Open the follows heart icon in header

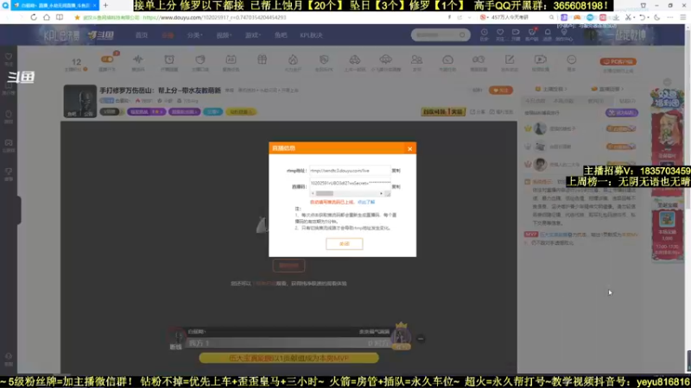point(500,33)
